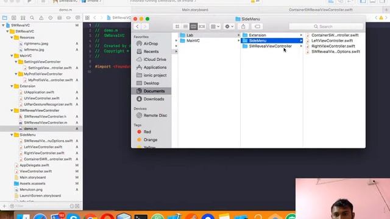Screen dimensions: 390x219
Task: Open Main.storyboard in the navigator
Action: 32,177
